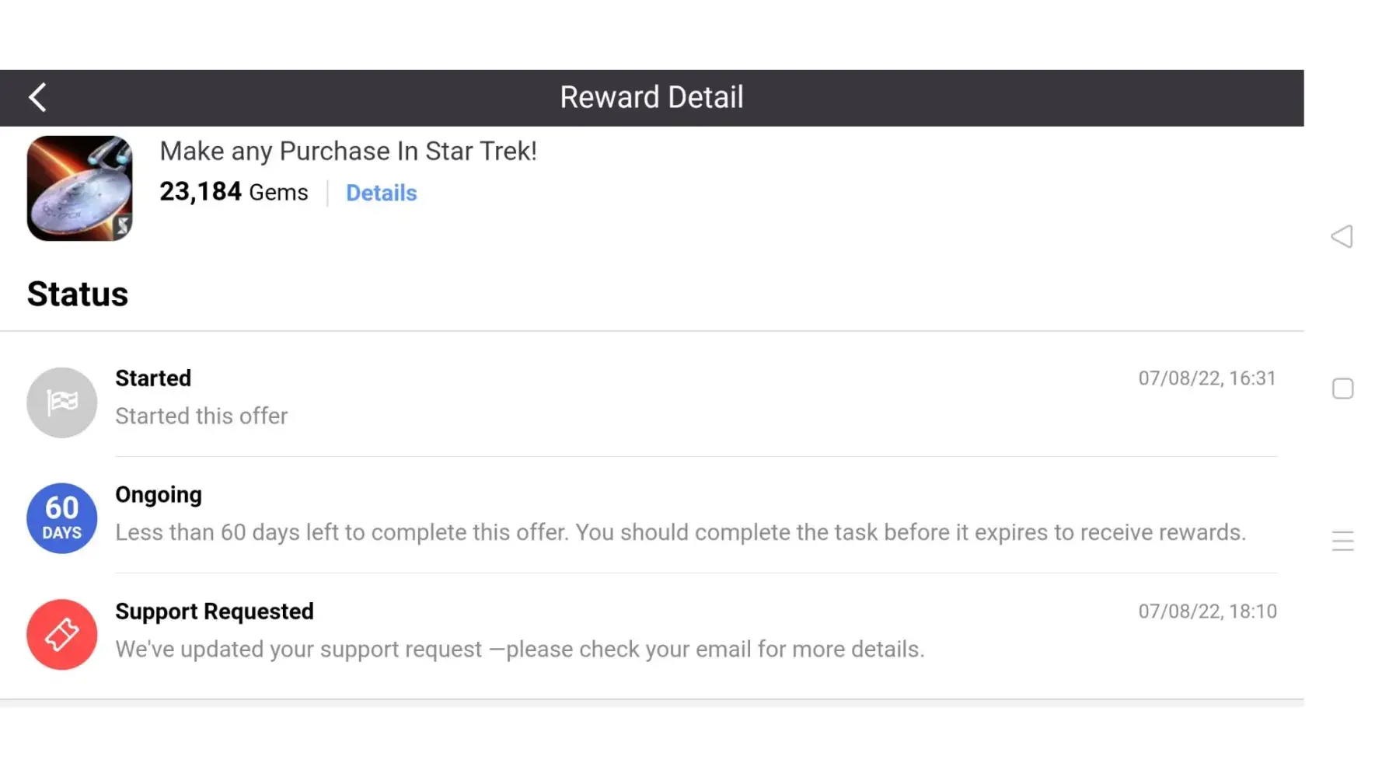
Task: Click the 'Less than 60 days left' message
Action: coord(680,532)
